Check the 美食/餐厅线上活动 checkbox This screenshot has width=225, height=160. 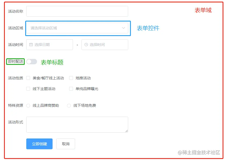click(28, 78)
